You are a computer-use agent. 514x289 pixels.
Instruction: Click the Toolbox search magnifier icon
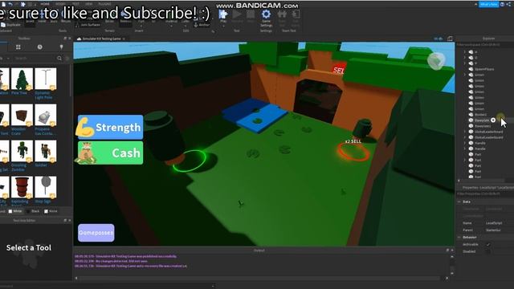(59, 59)
